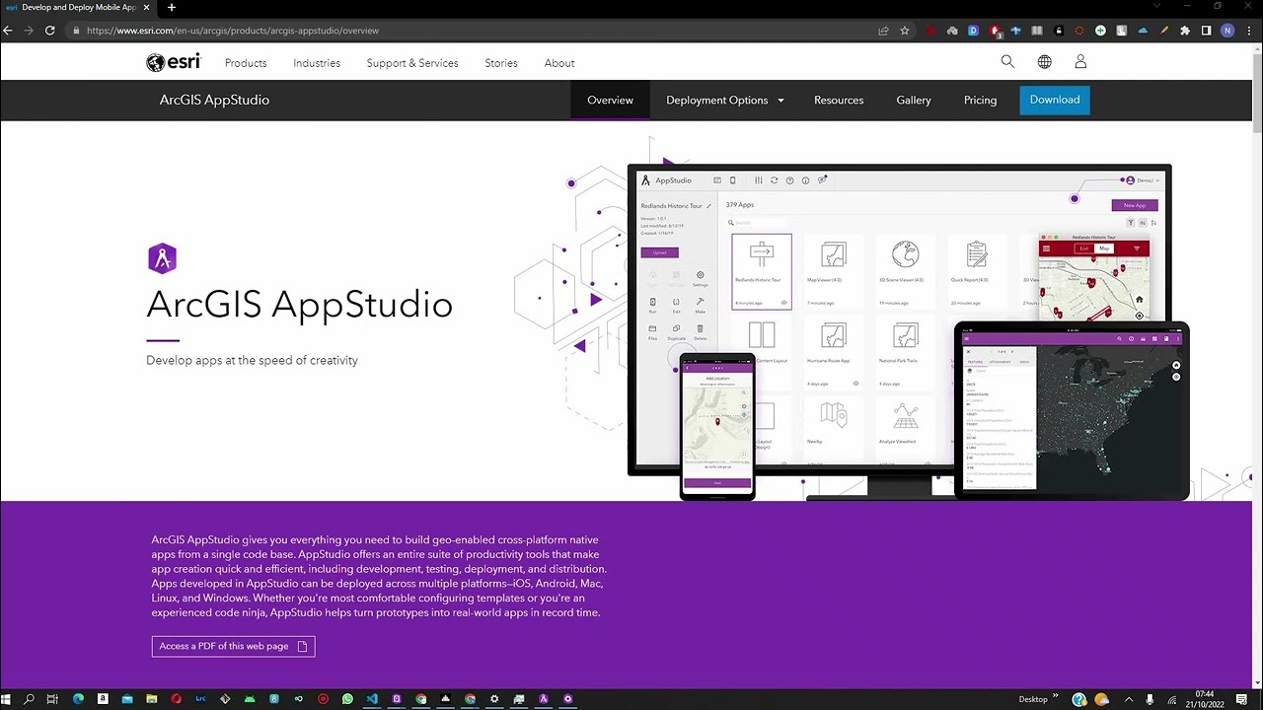
Task: Click the blue Download button
Action: [1055, 100]
